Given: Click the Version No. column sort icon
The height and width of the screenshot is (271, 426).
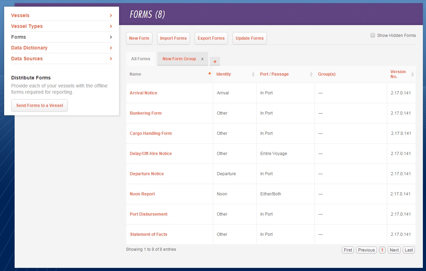Looking at the screenshot, I should 413,74.
